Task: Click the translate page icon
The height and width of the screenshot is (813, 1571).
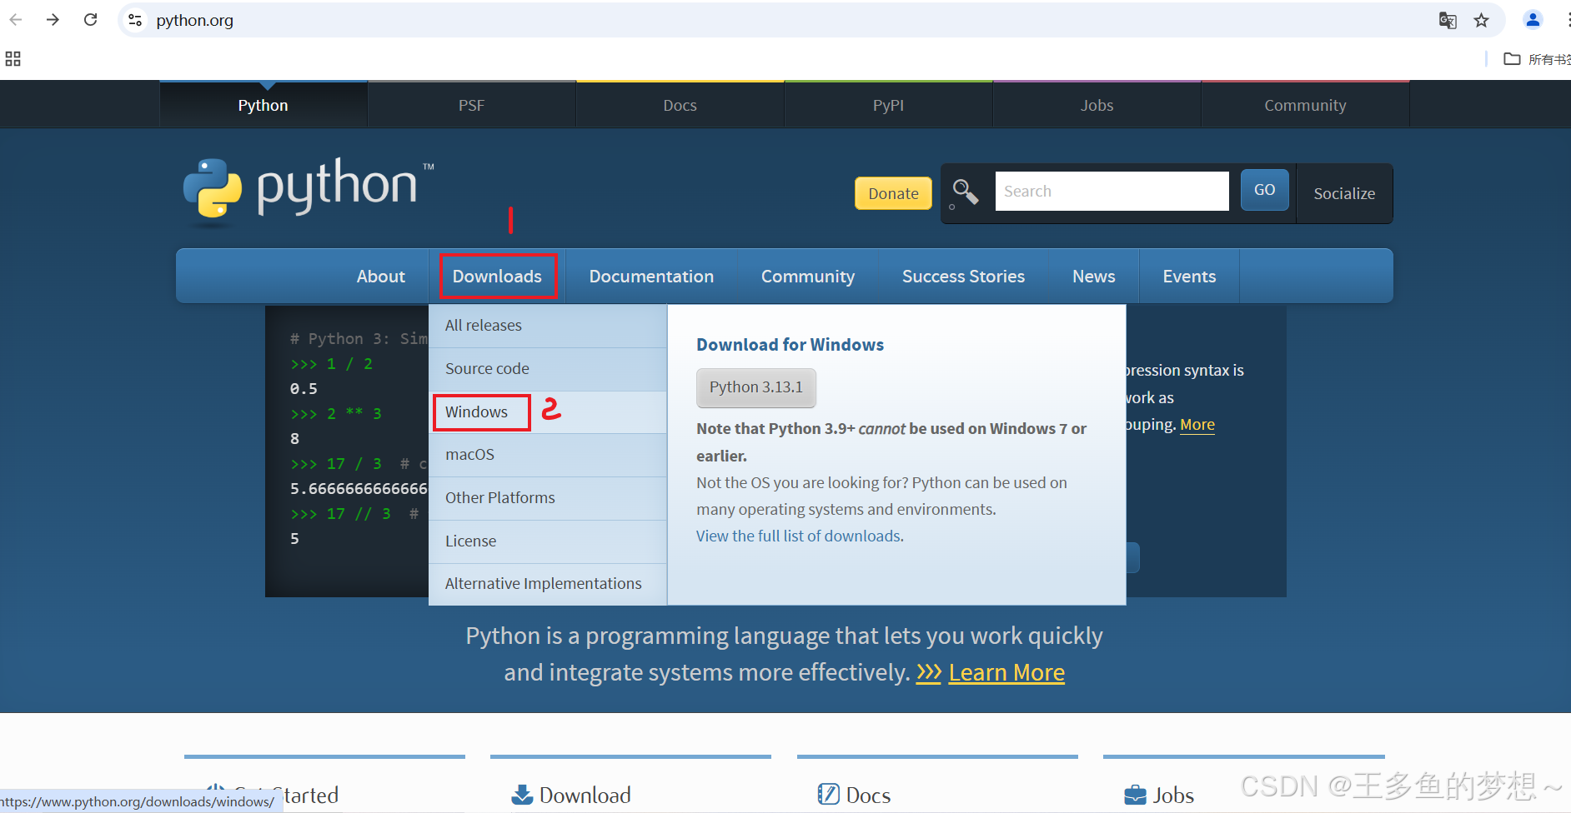Action: 1448,20
